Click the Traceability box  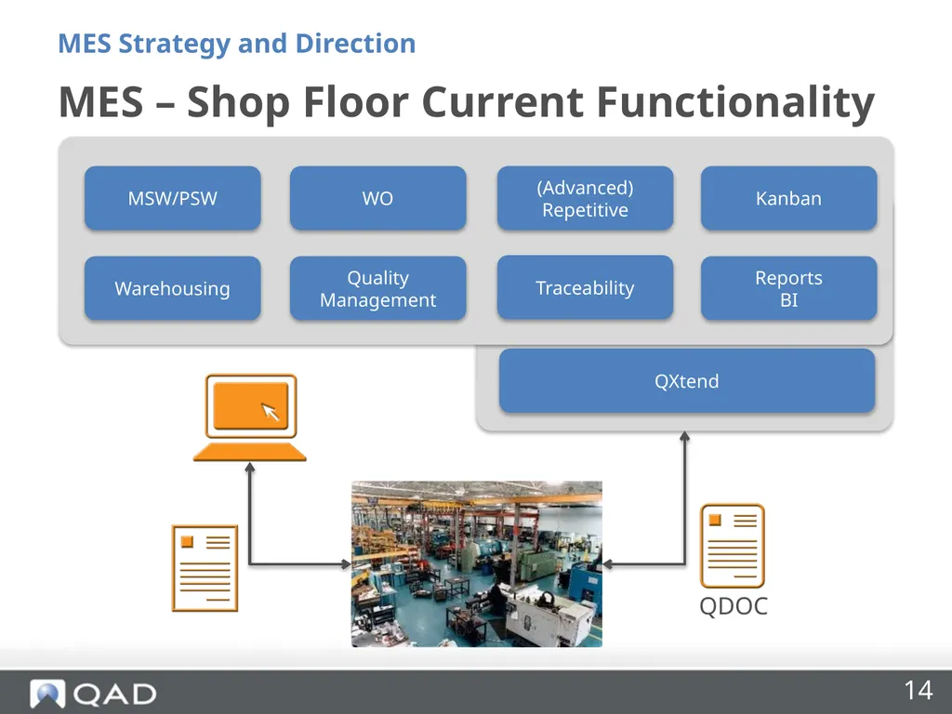pos(585,287)
